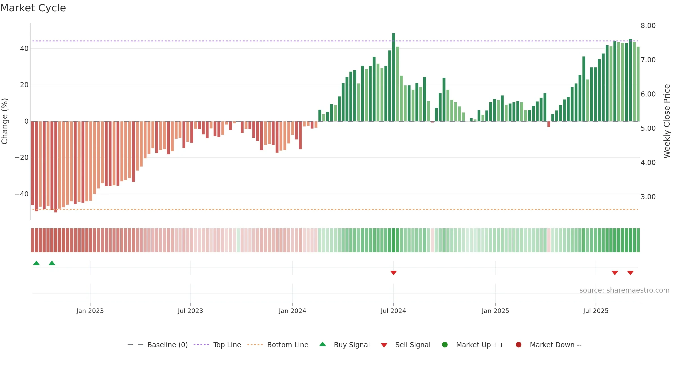Click the 40 tick on Change axis
The width and height of the screenshot is (679, 382).
(x=24, y=49)
